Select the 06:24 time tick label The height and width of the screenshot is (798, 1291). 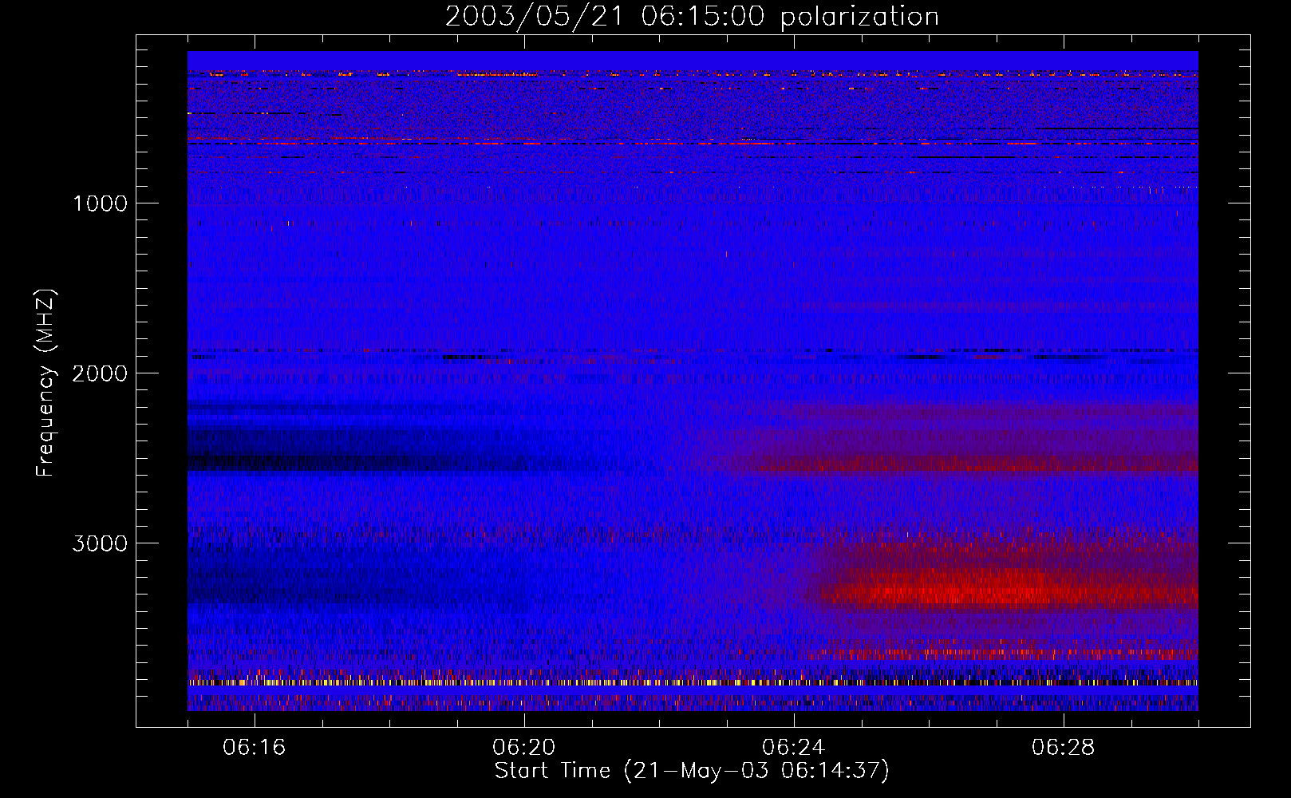(794, 748)
